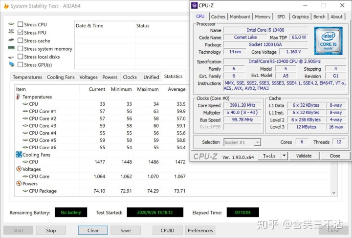The height and width of the screenshot is (238, 352).
Task: Click the Intel Core i5 logo badge
Action: tap(328, 41)
